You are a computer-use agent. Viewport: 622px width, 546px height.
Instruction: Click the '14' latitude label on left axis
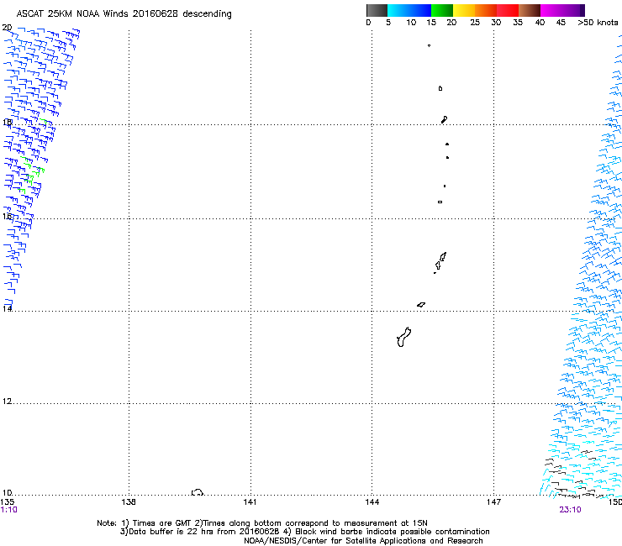point(7,308)
